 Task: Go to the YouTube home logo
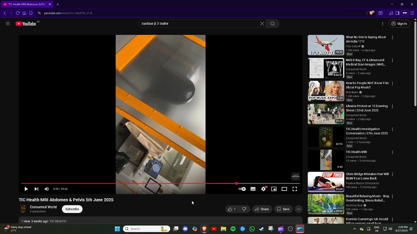26,23
